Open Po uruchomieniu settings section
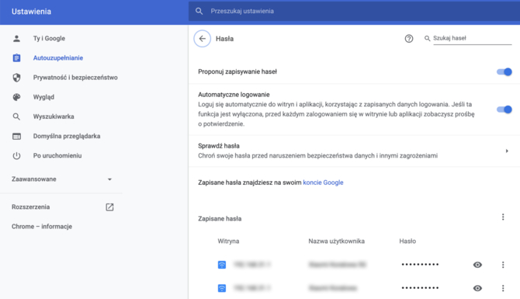Viewport: 520px width, 299px height. (x=57, y=155)
